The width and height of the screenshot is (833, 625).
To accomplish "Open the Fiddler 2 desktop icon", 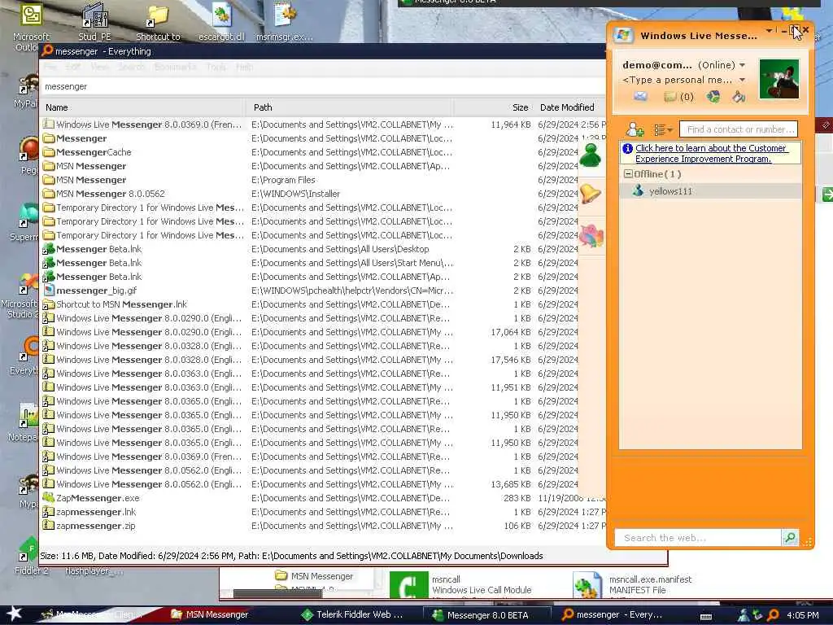I will 32,557.
